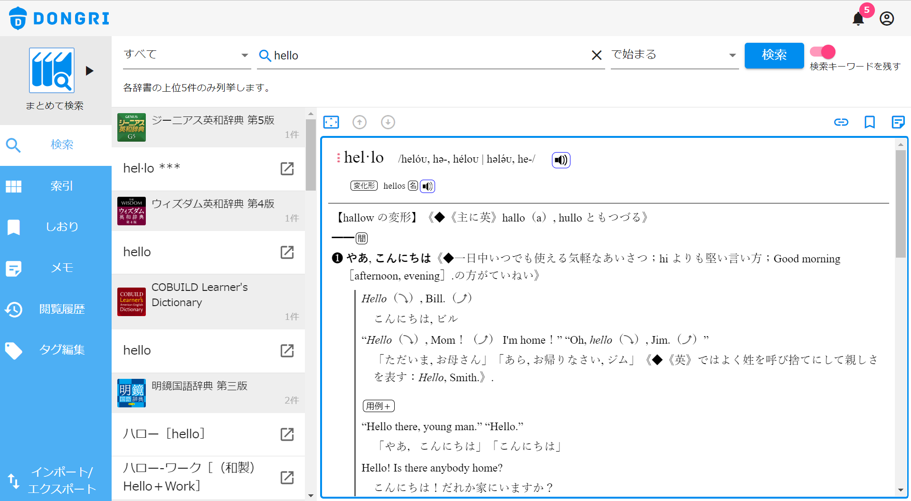
Task: Click the search field containing hello
Action: 430,56
